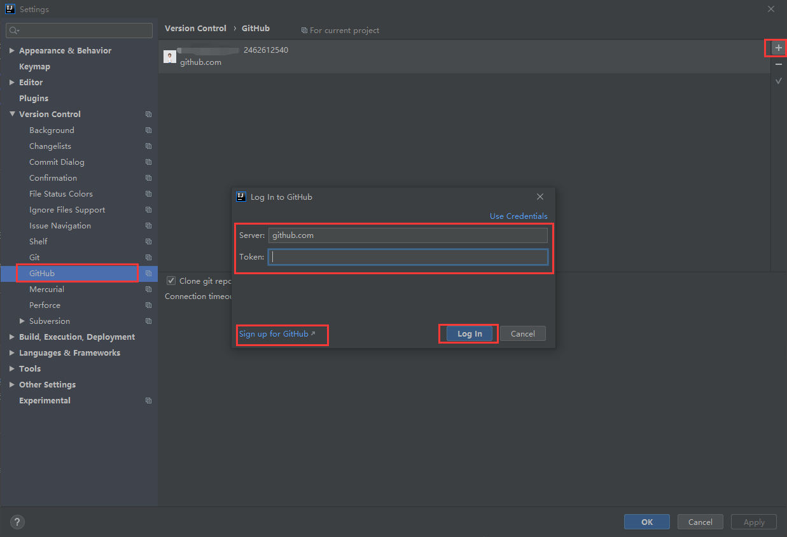This screenshot has width=787, height=537.
Task: Click the project-level icon beside Version Control
Action: pos(148,115)
